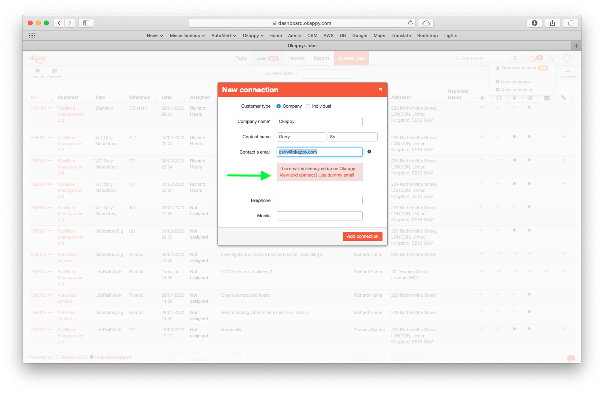Show all tabs overview icon
604x393 pixels.
[x=571, y=23]
